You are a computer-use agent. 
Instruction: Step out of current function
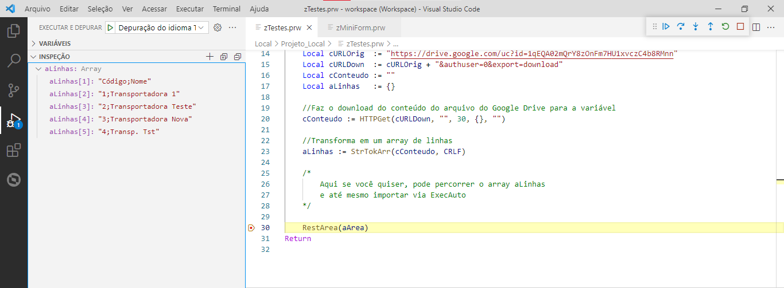click(710, 26)
